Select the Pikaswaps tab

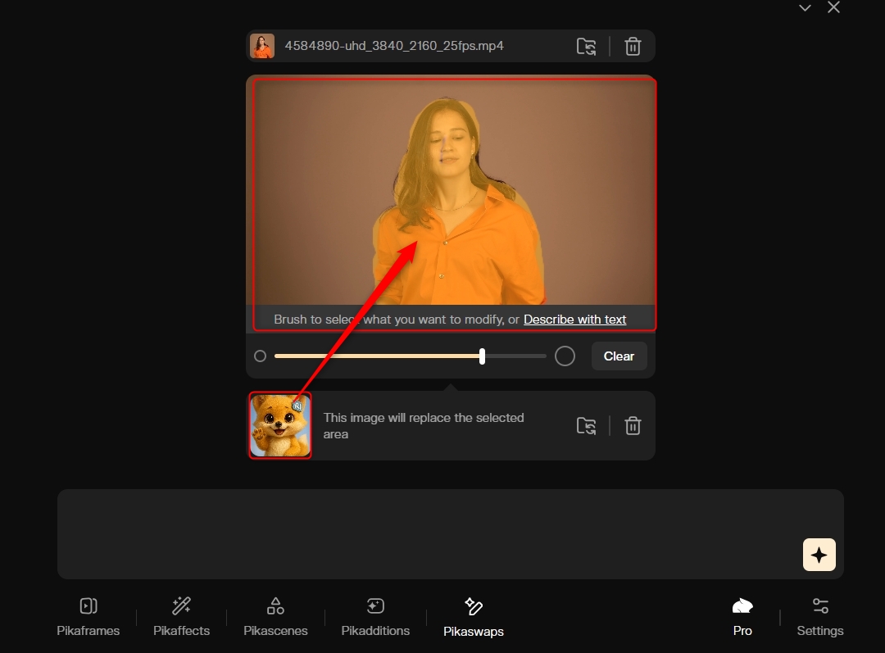tap(473, 618)
